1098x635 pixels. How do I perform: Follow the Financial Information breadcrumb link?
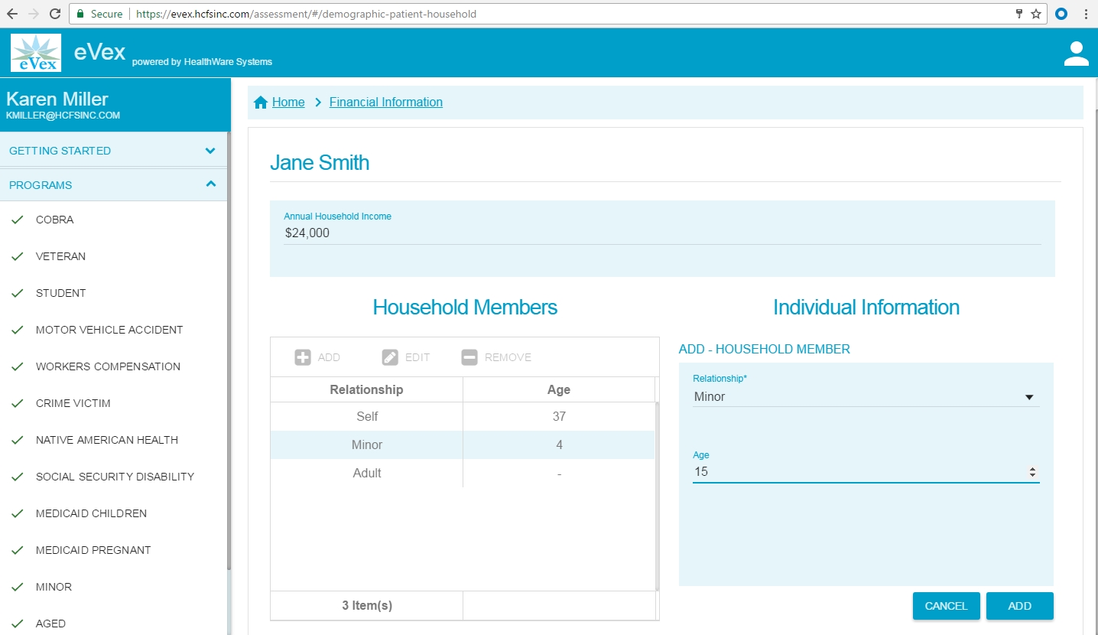(385, 103)
